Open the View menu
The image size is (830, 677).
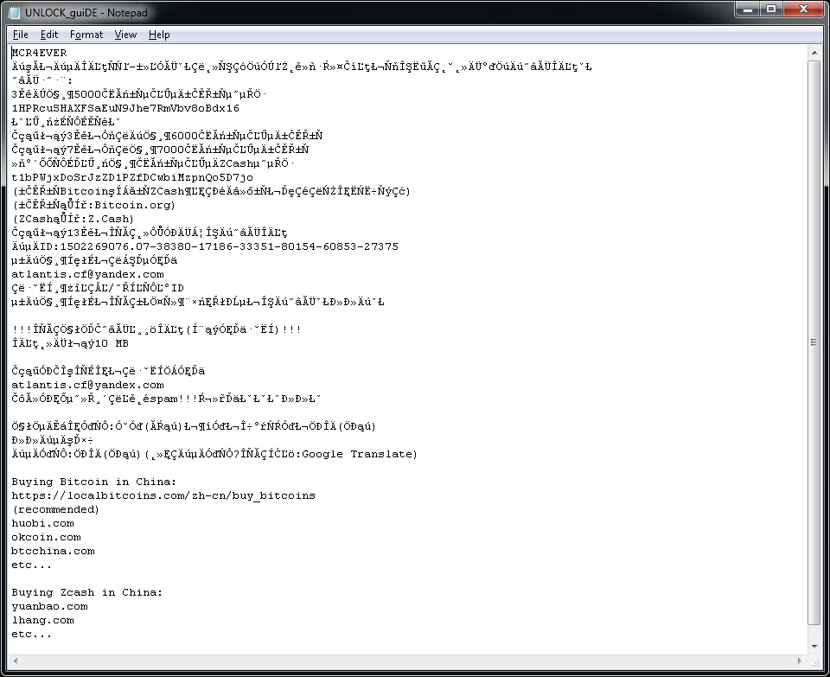coord(125,35)
